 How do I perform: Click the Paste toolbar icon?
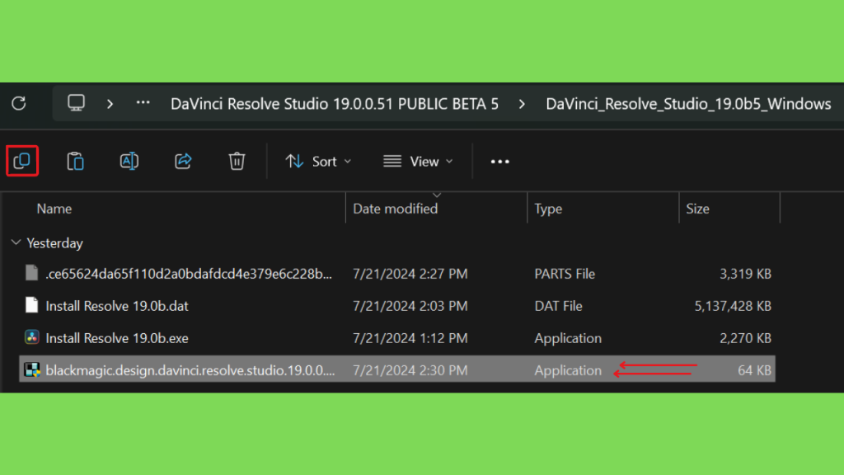coord(75,161)
